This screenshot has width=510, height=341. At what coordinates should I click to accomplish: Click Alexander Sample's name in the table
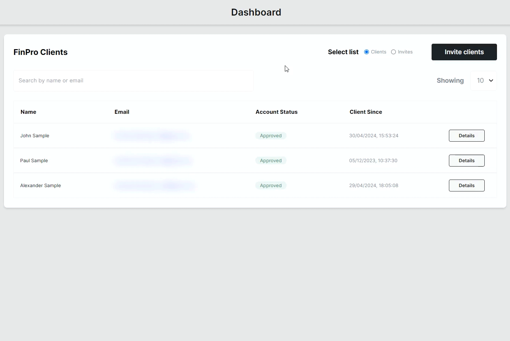[40, 185]
